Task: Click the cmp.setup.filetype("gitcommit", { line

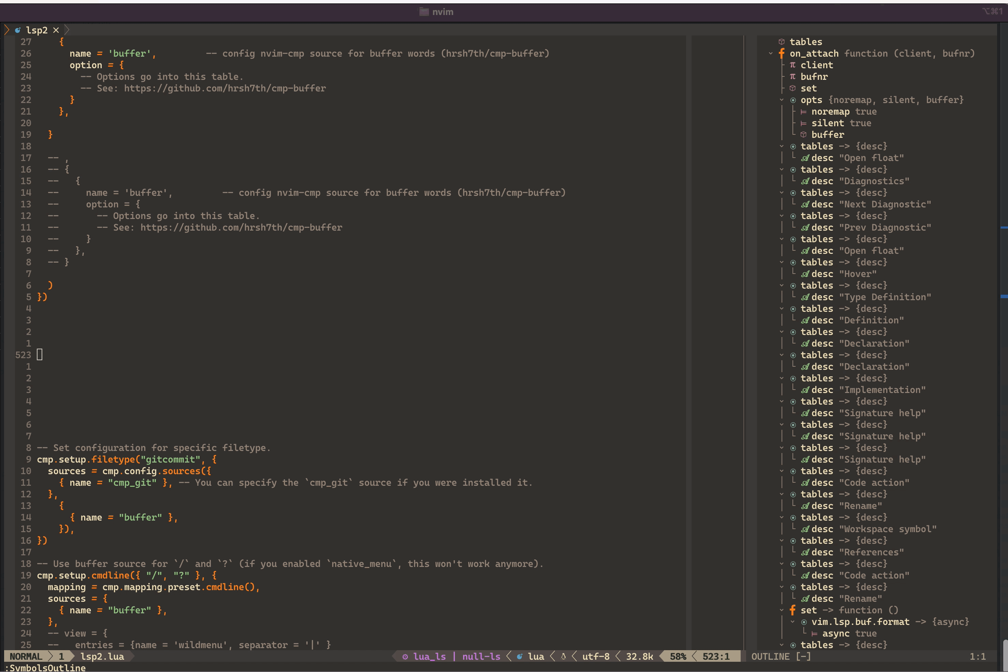Action: [127, 459]
